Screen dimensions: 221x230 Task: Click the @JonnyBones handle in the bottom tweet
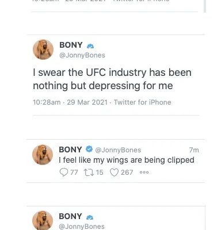pyautogui.click(x=82, y=227)
